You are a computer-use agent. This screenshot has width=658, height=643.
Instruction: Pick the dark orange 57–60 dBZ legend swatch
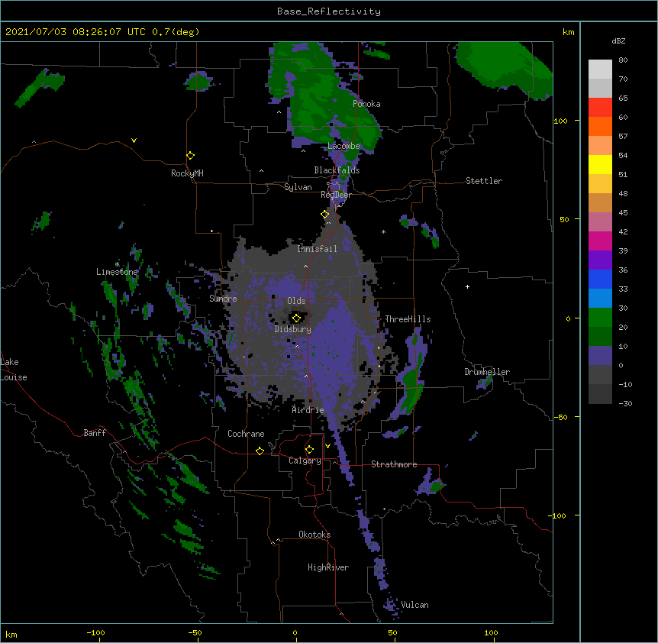coord(600,126)
